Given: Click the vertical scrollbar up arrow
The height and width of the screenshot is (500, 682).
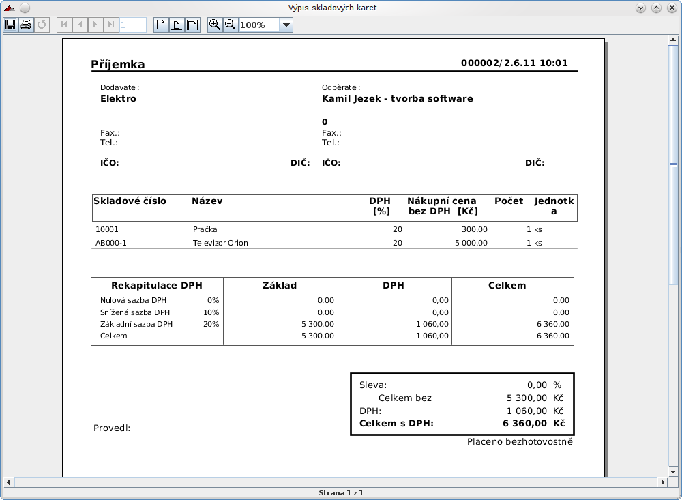Looking at the screenshot, I should click(672, 40).
